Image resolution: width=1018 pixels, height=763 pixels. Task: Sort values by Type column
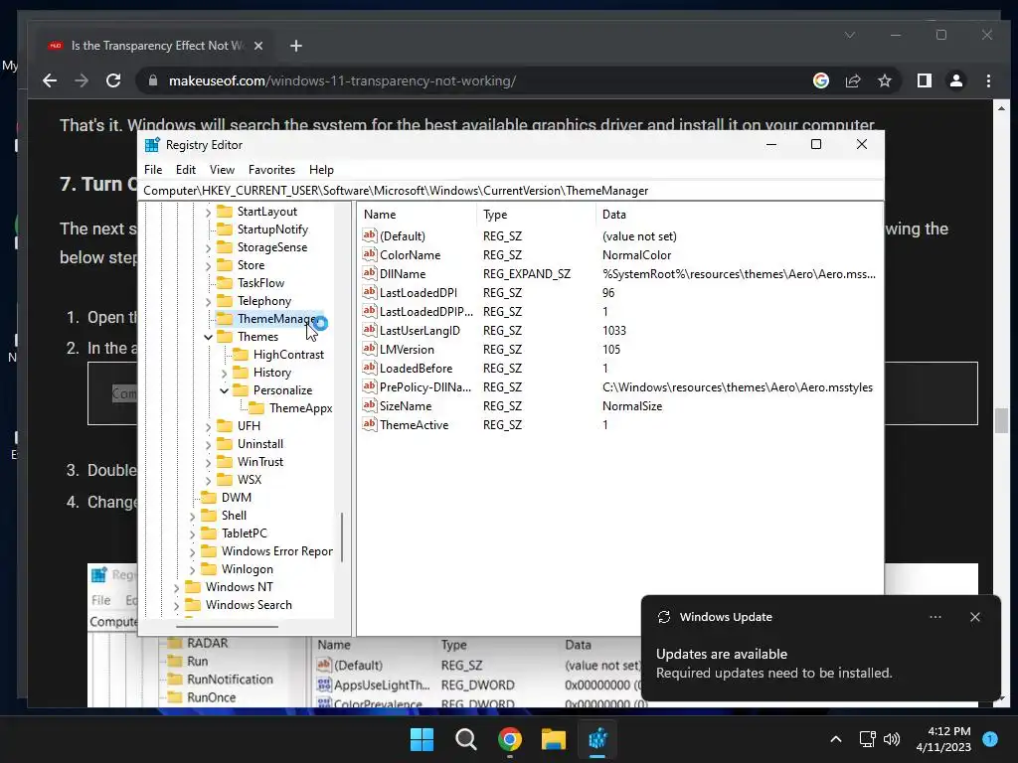[x=536, y=215]
